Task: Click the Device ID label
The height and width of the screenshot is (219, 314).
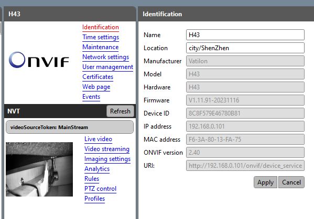Action: pyautogui.click(x=156, y=113)
